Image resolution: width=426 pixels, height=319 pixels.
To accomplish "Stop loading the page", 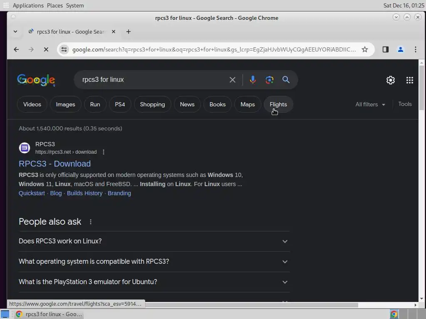I will (46, 49).
